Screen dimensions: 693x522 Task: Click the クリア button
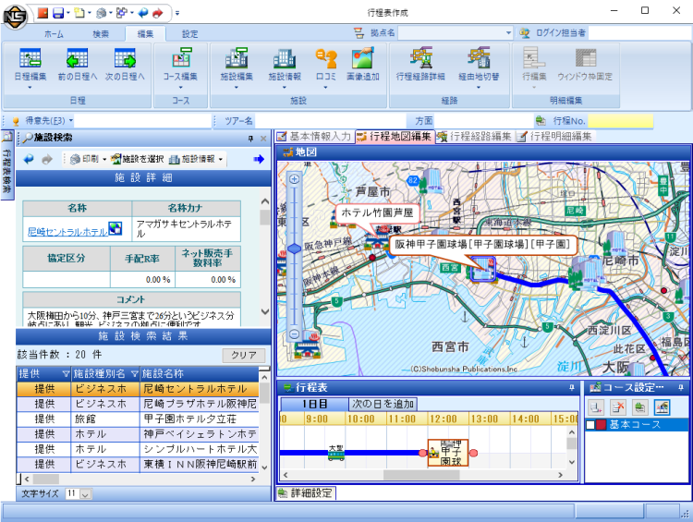(244, 355)
